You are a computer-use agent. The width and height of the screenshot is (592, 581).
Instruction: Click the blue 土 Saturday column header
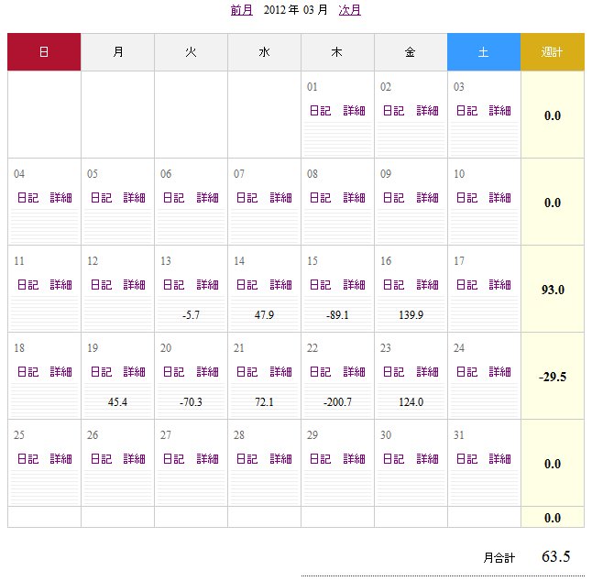[484, 52]
